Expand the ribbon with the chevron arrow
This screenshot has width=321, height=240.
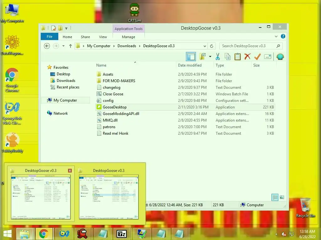[x=276, y=37]
